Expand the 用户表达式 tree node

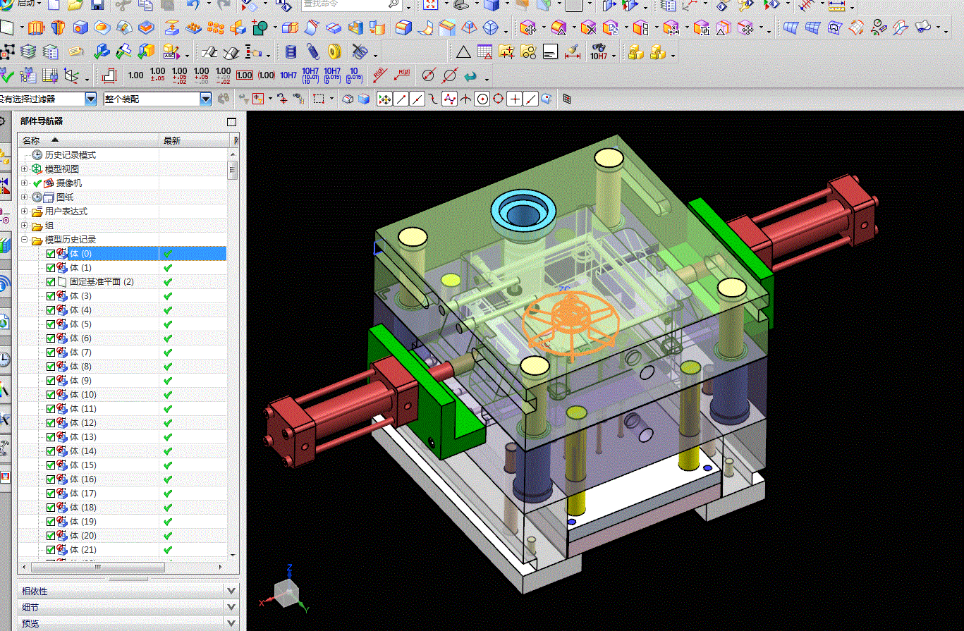click(x=25, y=212)
